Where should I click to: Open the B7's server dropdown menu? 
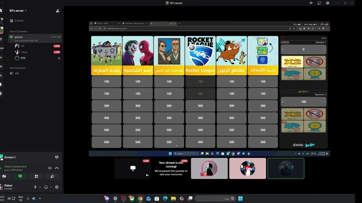click(18, 11)
